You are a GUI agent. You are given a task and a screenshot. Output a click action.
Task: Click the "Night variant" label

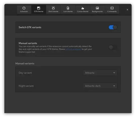[x=26, y=86]
